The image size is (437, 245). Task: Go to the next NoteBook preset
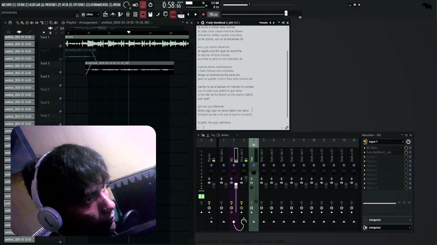[x=274, y=23]
